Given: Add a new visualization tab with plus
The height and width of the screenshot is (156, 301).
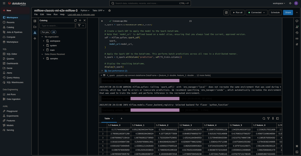Looking at the screenshot, I should click(x=121, y=119).
